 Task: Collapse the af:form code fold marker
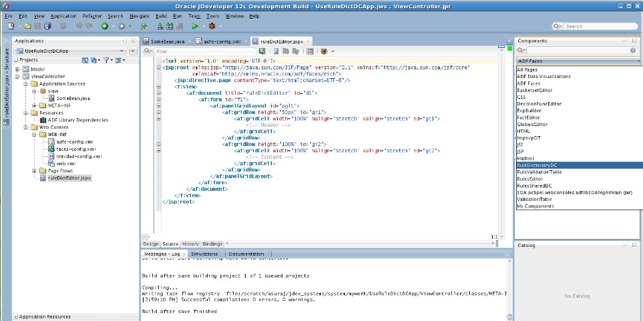[x=158, y=99]
